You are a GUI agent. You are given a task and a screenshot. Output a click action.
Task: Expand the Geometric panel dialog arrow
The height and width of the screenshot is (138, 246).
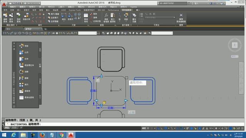pyautogui.click(x=59, y=25)
